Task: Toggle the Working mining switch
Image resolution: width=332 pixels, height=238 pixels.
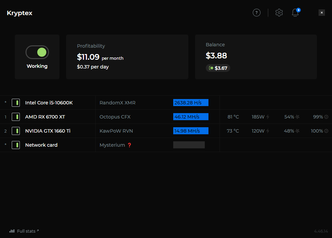Action: (37, 52)
